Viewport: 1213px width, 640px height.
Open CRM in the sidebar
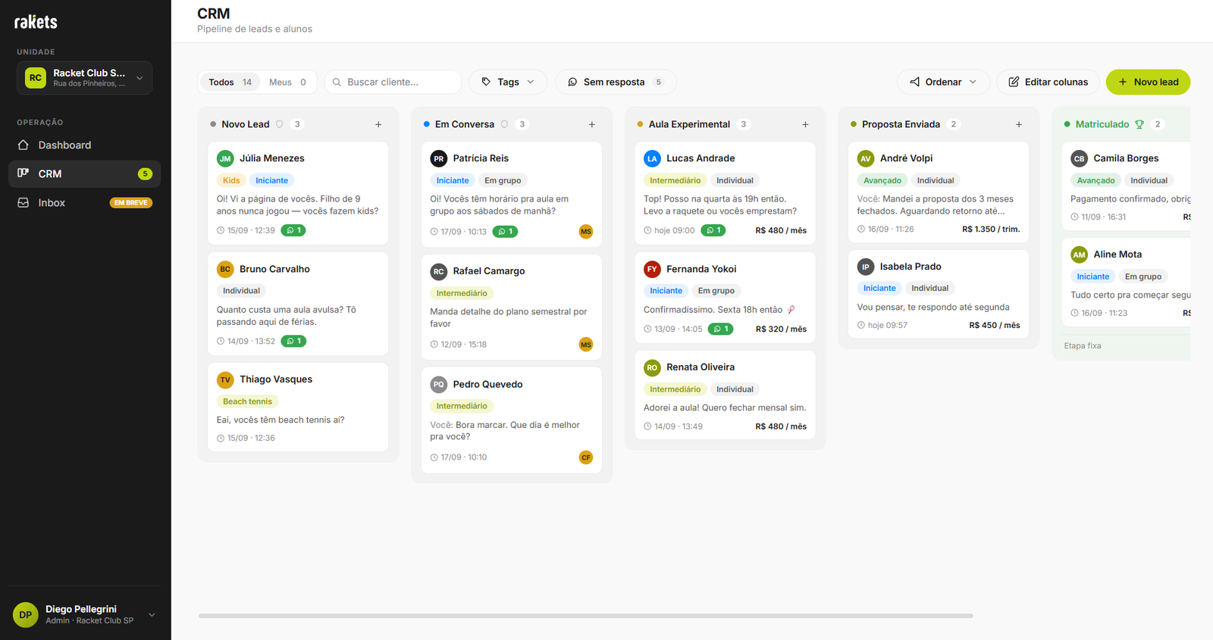click(85, 173)
